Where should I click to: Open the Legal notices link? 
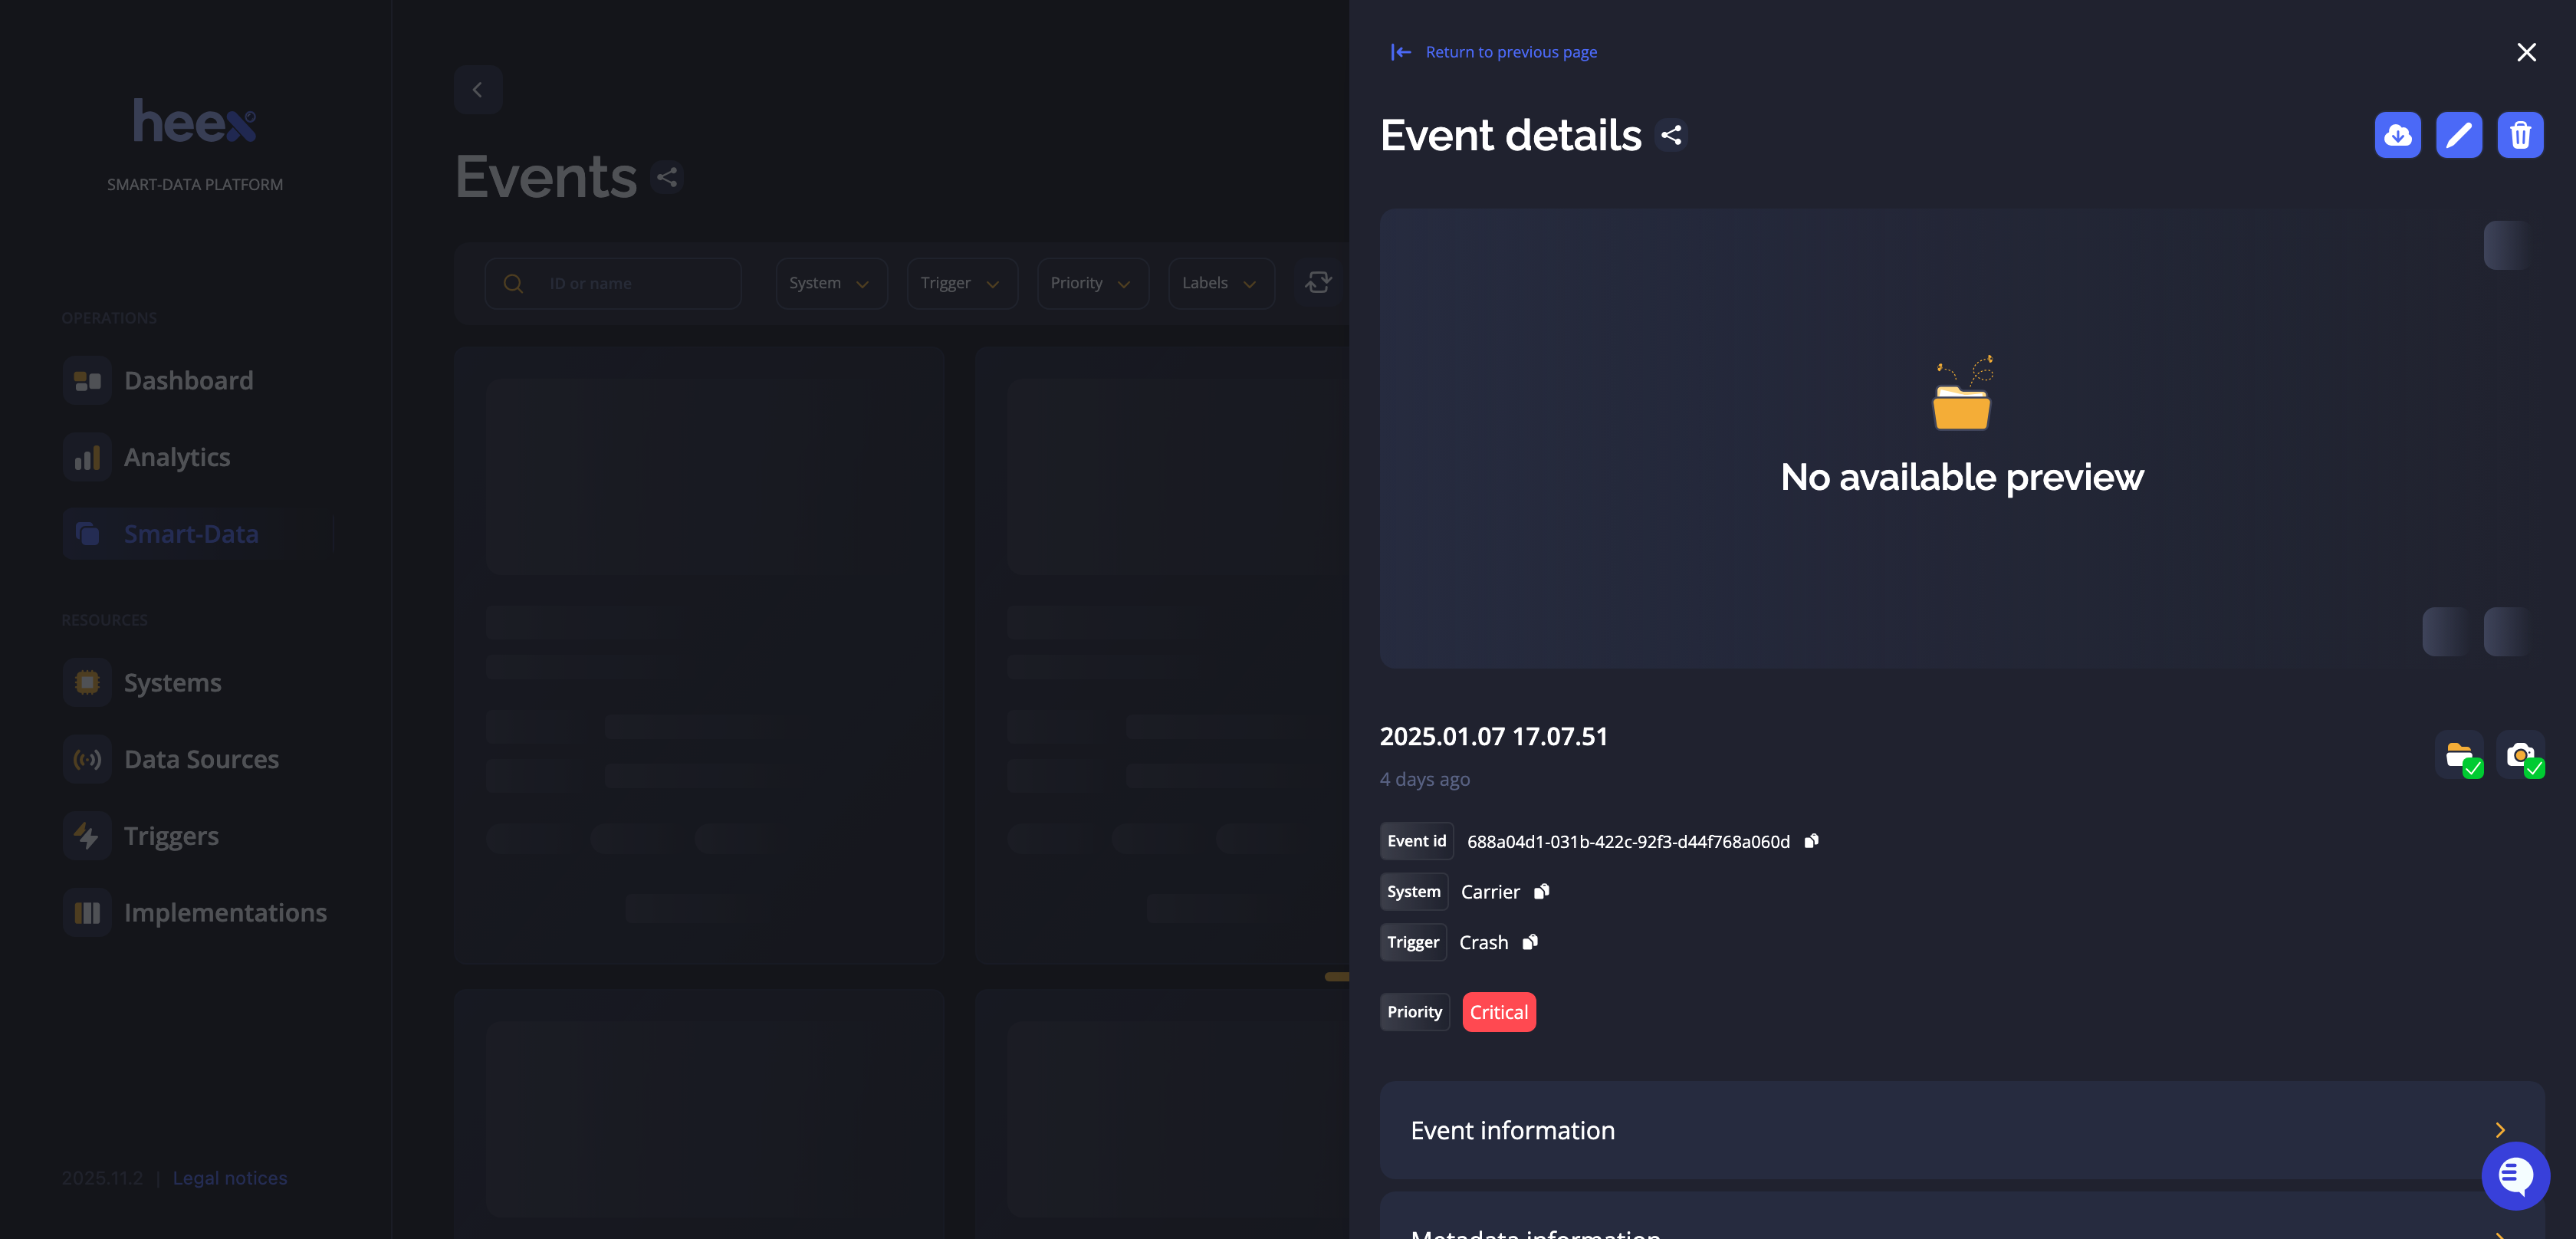[229, 1178]
